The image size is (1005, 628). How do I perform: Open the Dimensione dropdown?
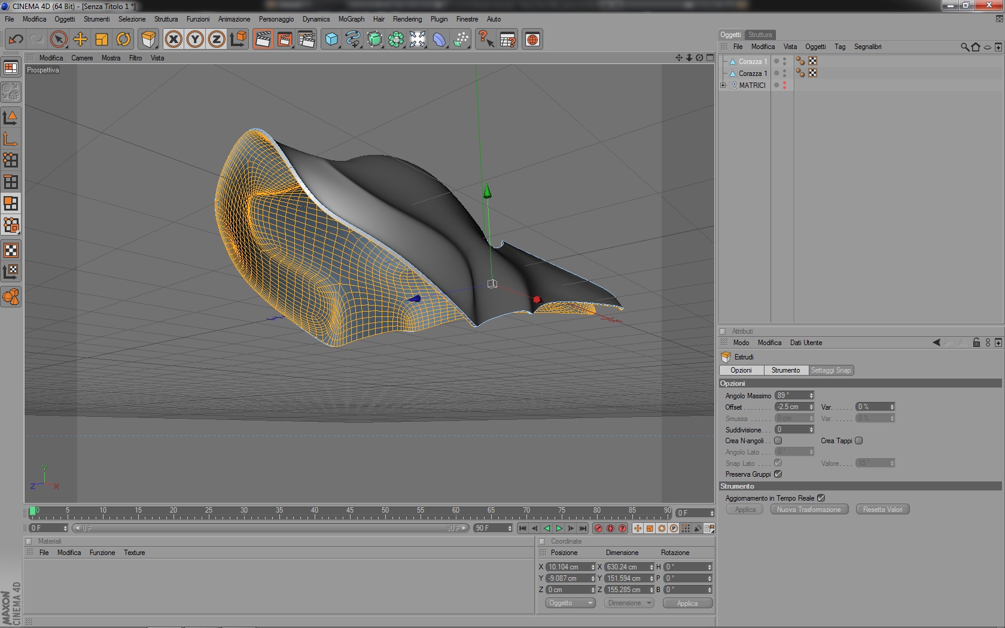[x=629, y=603]
